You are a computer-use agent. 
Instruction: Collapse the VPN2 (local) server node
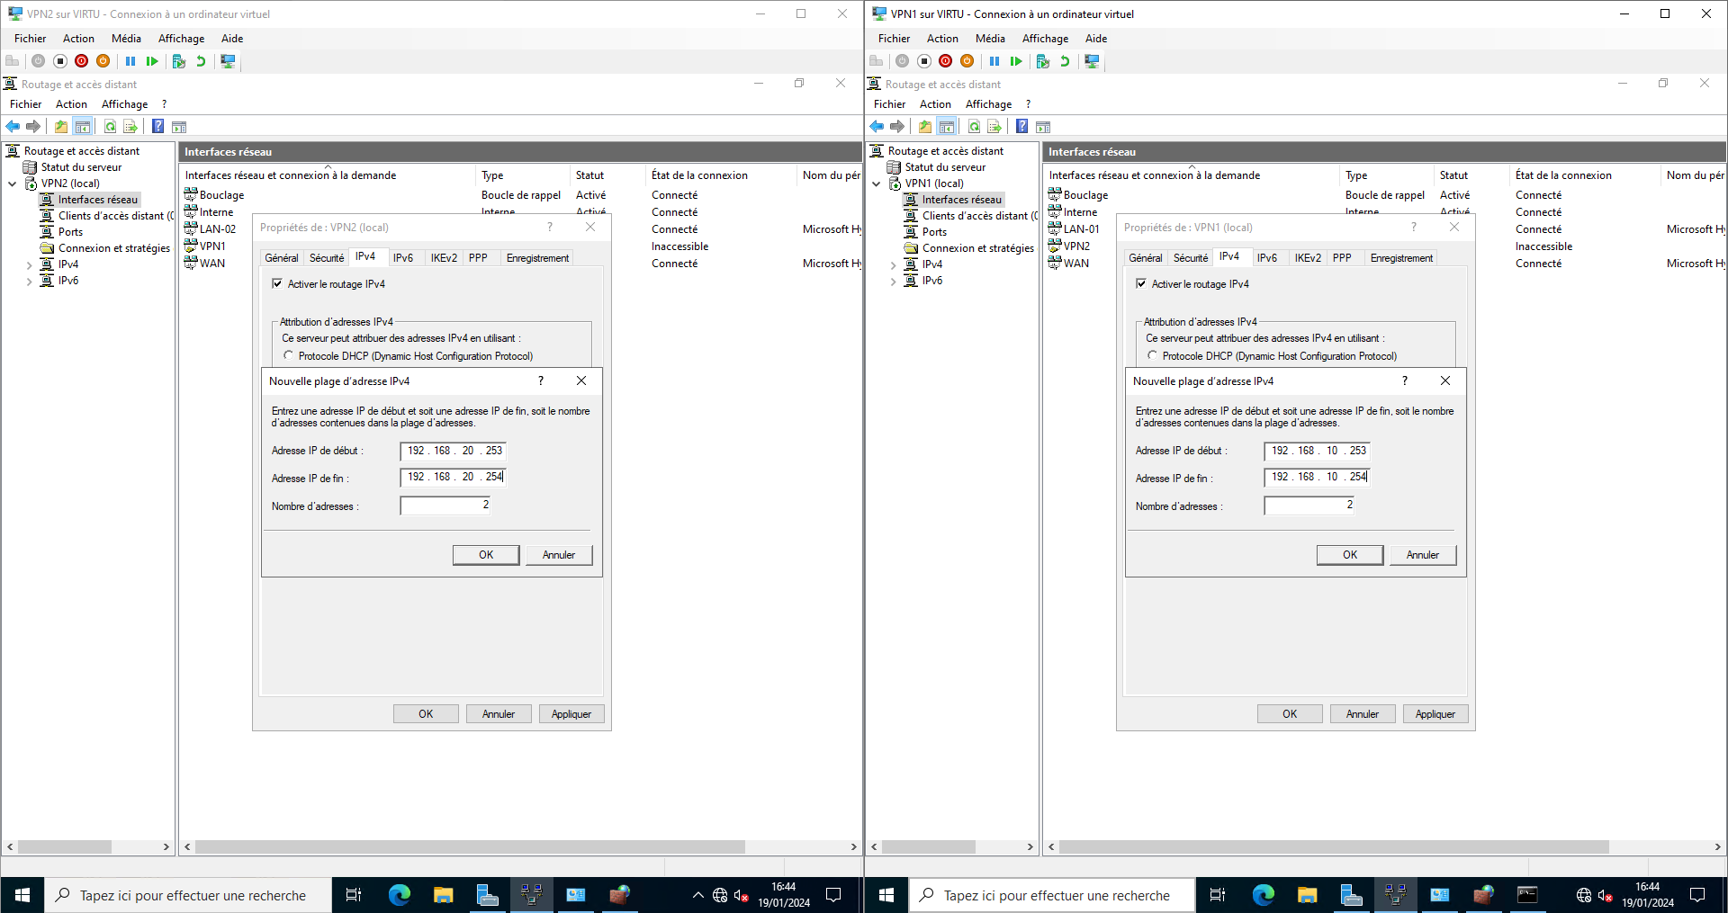(13, 183)
